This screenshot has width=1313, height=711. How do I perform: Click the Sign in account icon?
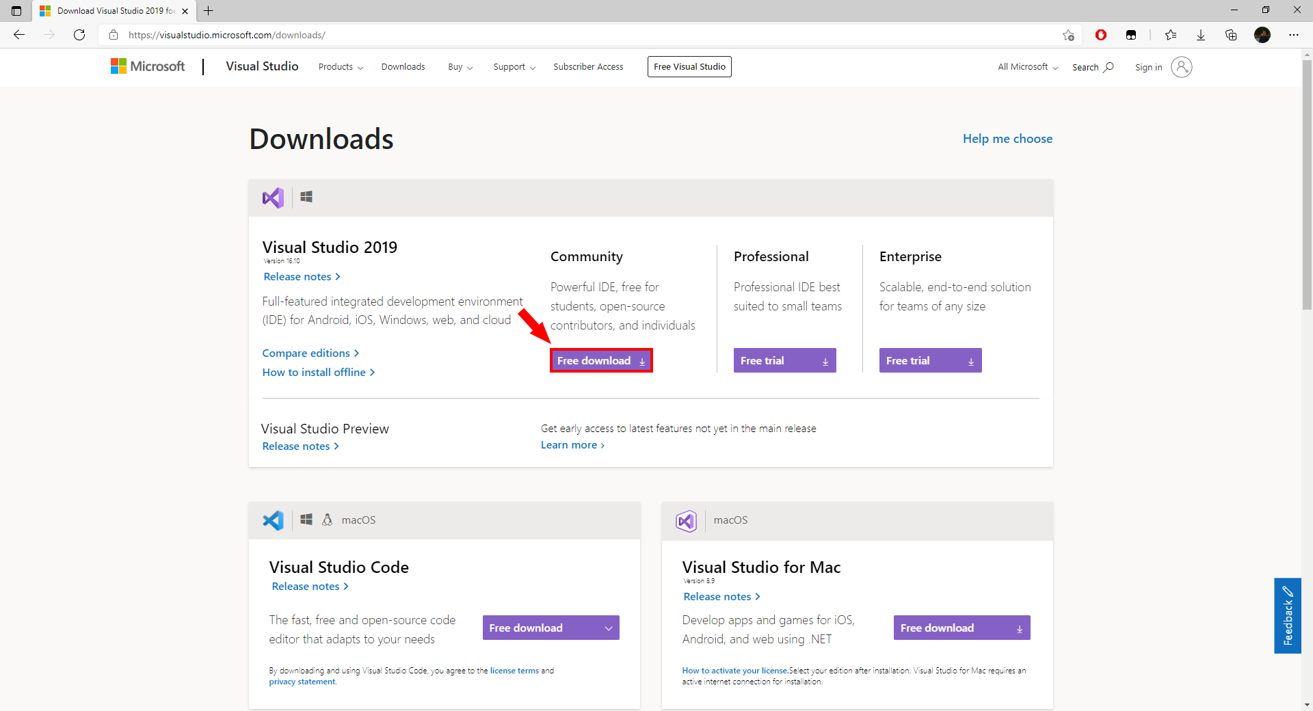coord(1182,67)
